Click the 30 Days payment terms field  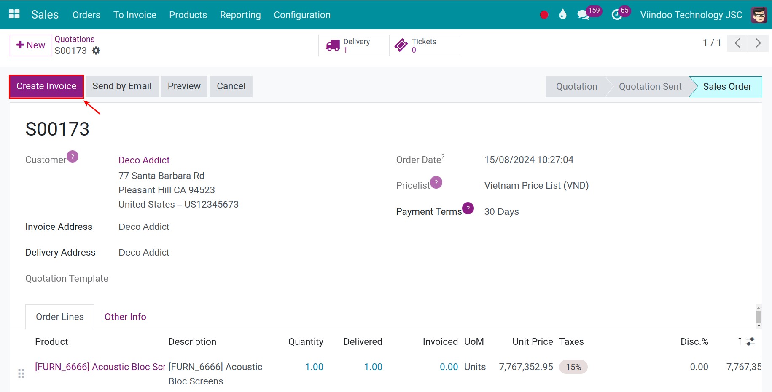tap(501, 211)
